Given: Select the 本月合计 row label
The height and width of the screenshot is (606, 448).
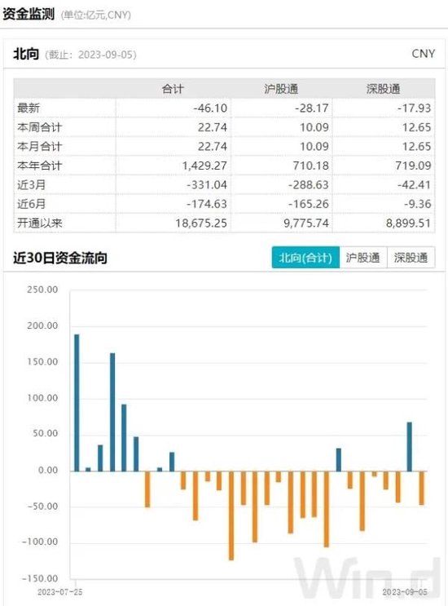Looking at the screenshot, I should point(39,147).
